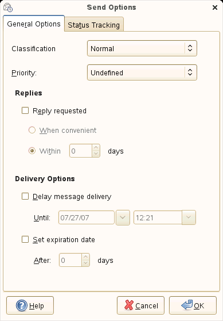Open the Classification dropdown showing Normal
The width and height of the screenshot is (223, 321).
point(142,48)
